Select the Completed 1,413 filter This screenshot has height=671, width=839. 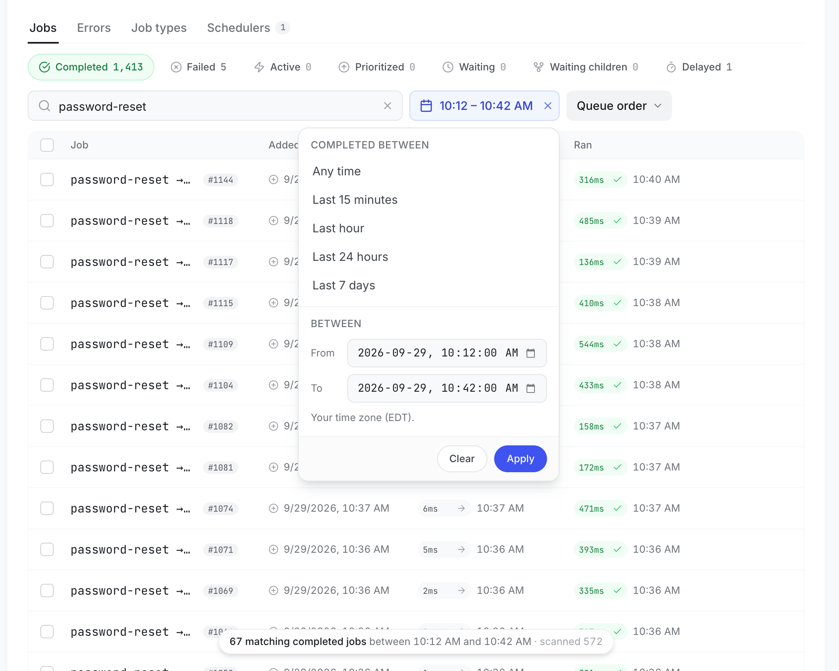91,67
